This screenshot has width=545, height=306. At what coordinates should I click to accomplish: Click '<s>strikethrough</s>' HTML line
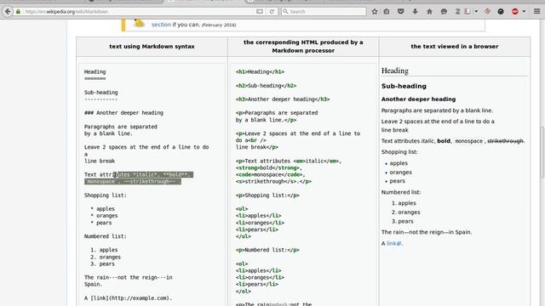[x=273, y=181]
